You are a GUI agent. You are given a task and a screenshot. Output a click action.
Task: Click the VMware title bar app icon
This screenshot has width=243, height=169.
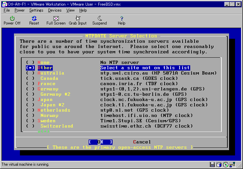click(5, 4)
